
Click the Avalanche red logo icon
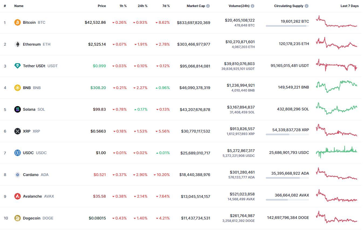(x=18, y=196)
